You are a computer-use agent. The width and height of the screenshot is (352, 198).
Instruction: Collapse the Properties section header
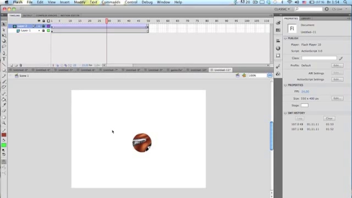[x=285, y=85]
